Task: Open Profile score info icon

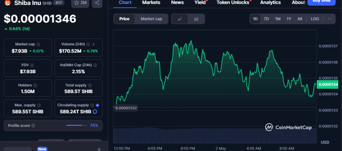Action: (33, 126)
